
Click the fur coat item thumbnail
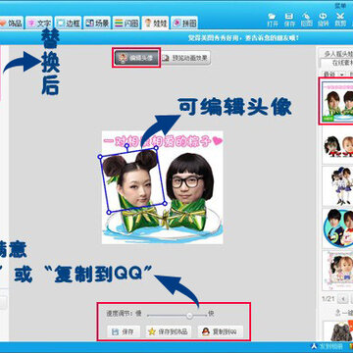338,330
